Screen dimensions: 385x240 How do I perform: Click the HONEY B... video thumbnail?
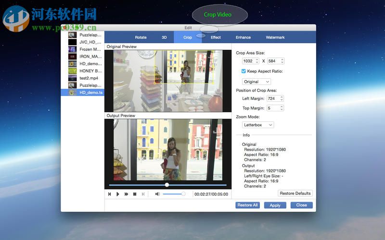click(73, 71)
